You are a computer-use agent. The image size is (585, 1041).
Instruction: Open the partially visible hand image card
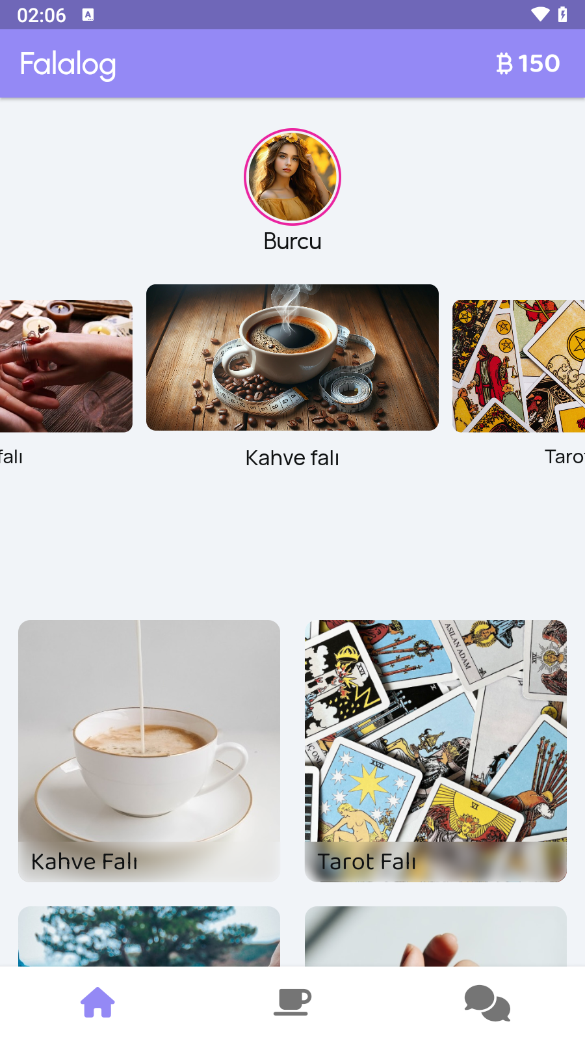coord(435,936)
